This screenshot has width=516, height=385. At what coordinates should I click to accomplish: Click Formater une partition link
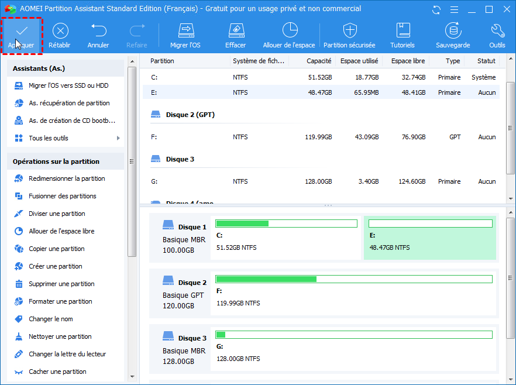[x=60, y=301]
